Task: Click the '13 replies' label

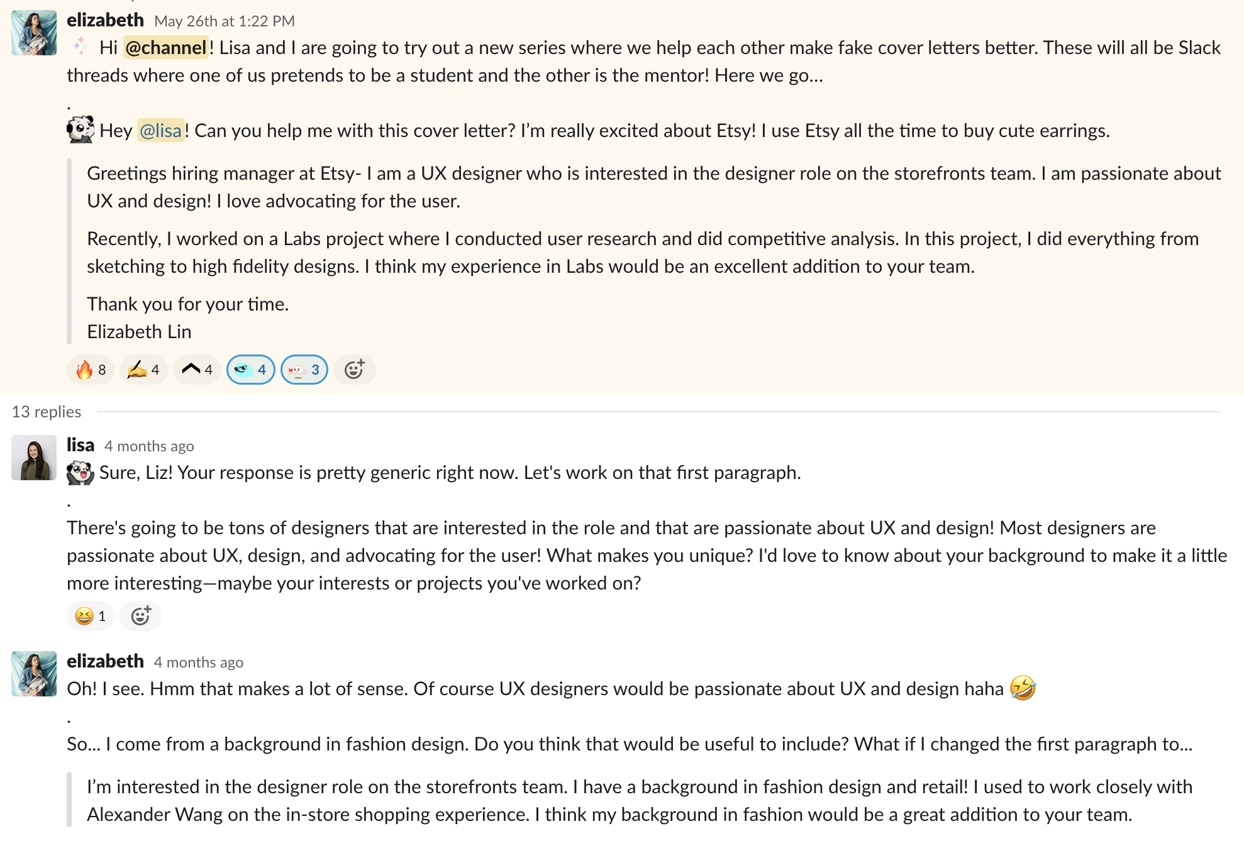Action: coord(47,412)
